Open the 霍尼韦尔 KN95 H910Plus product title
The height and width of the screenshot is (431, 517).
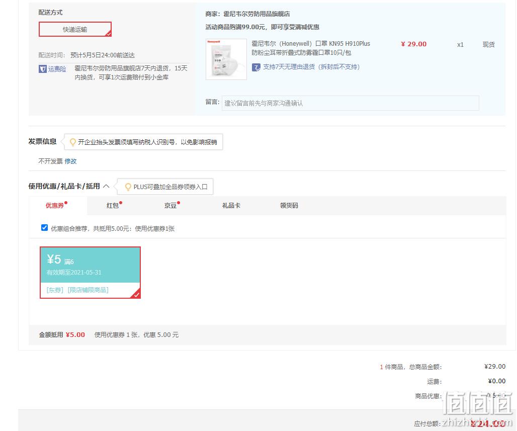point(311,48)
